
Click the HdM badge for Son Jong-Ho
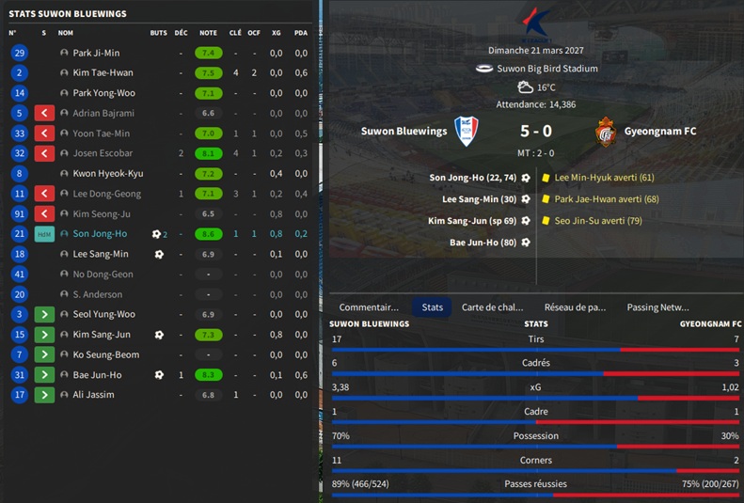44,234
